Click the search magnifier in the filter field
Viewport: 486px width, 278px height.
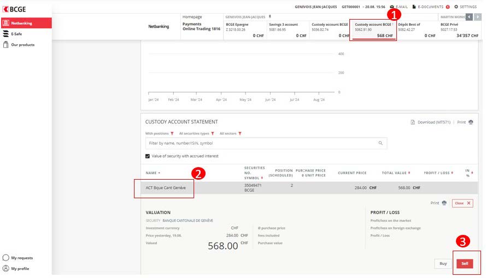tap(380, 143)
